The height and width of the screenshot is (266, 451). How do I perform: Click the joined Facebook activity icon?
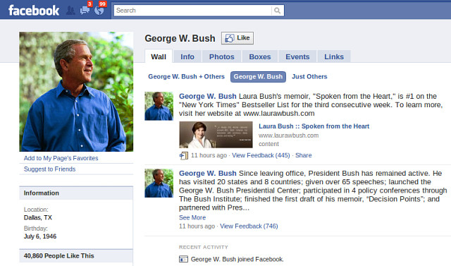tap(183, 259)
